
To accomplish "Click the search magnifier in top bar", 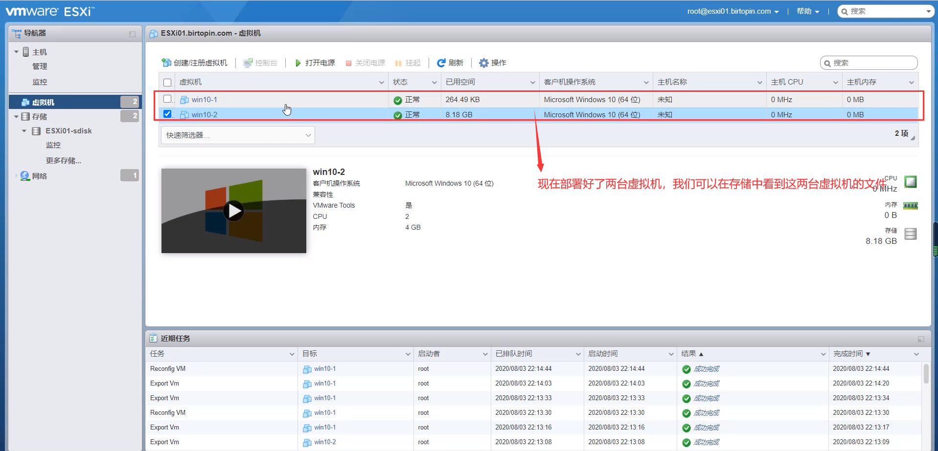I will pos(845,12).
